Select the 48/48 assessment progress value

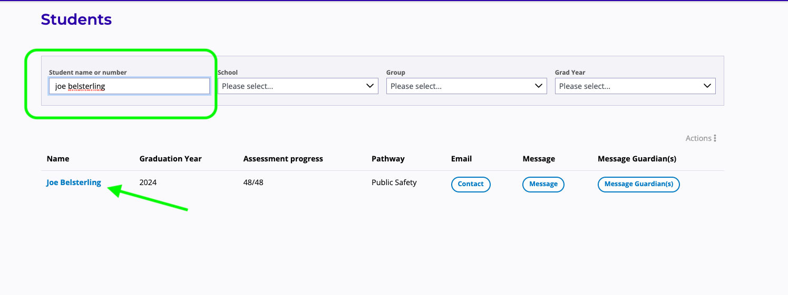(254, 182)
